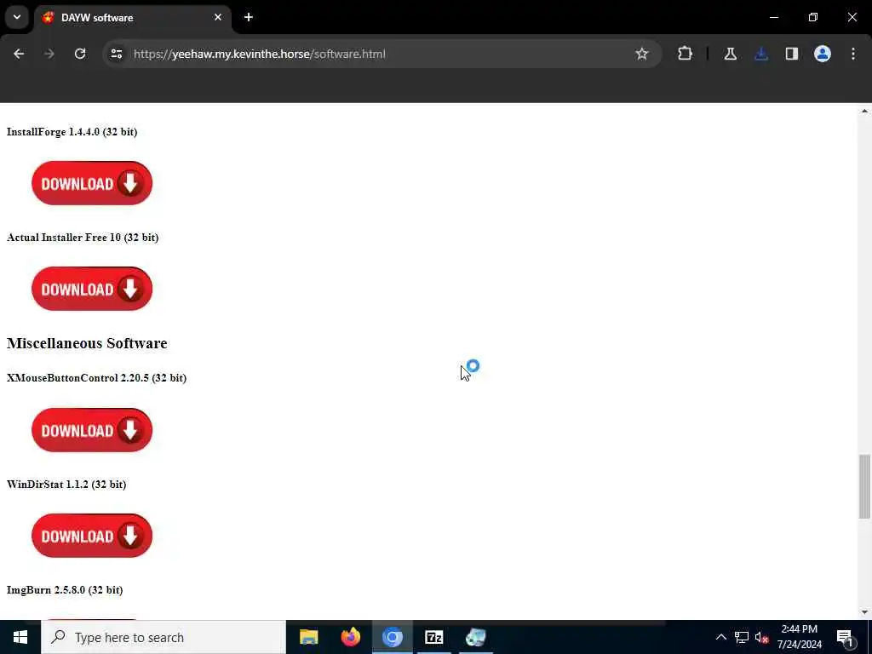
Task: Open the Windows Start menu
Action: point(20,637)
